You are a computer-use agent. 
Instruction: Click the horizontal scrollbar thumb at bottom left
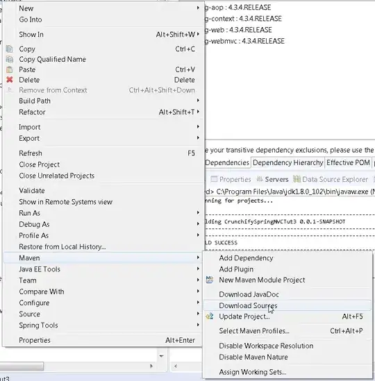point(22,366)
